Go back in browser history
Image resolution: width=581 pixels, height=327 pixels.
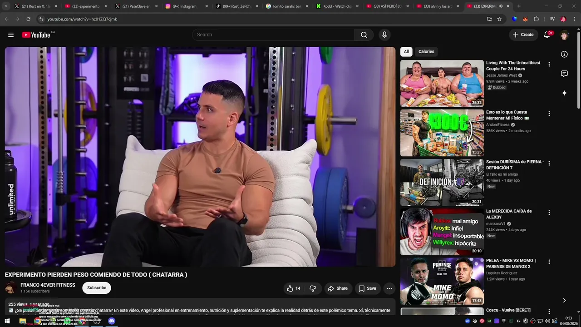click(6, 19)
